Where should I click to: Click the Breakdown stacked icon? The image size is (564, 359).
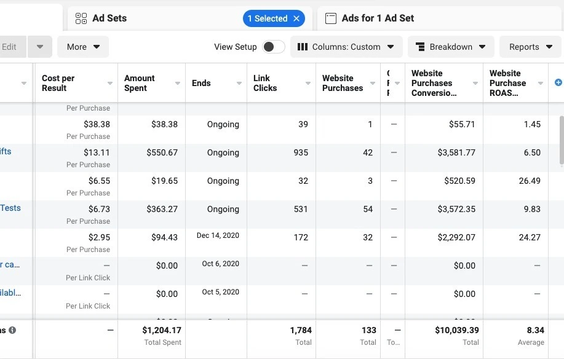click(x=421, y=47)
